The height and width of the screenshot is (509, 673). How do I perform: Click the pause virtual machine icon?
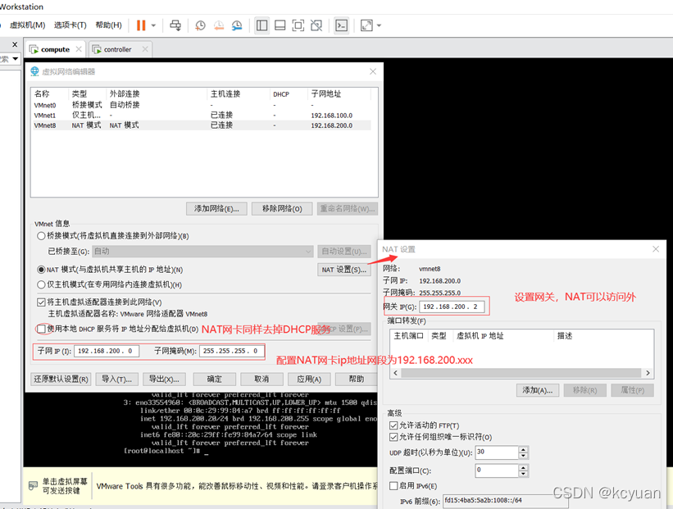(141, 25)
